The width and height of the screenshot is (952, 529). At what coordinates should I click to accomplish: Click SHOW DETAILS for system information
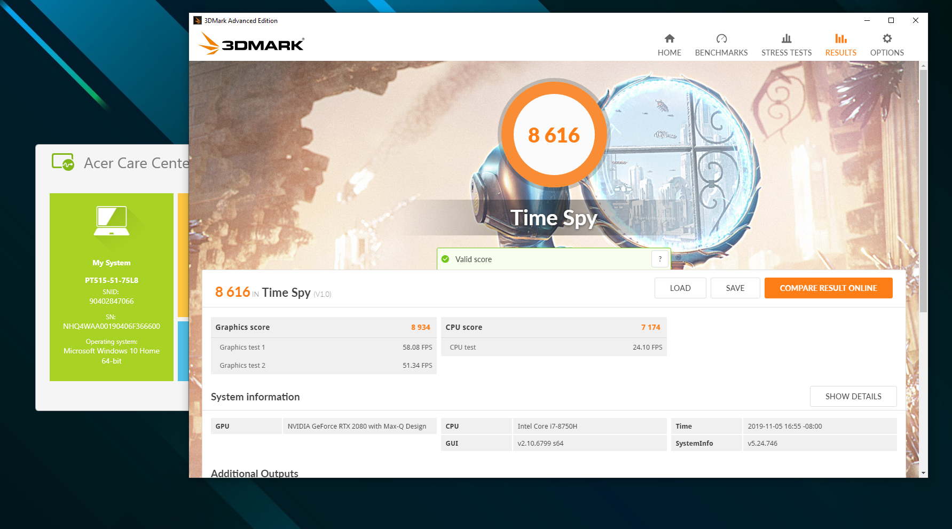click(853, 397)
